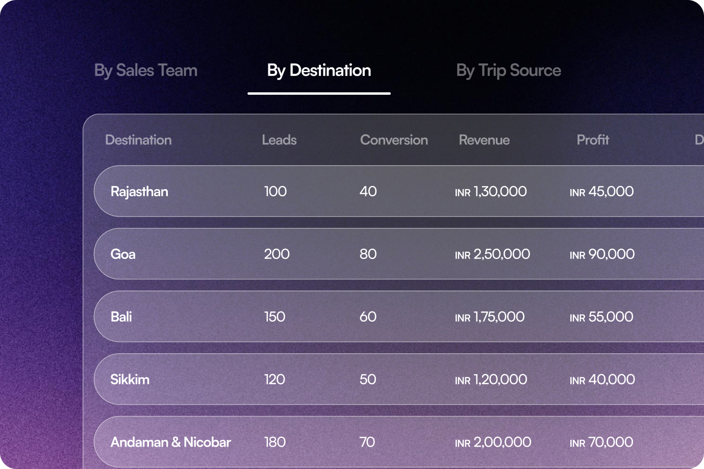Sort by the Leads column header
Image resolution: width=704 pixels, height=469 pixels.
(279, 140)
